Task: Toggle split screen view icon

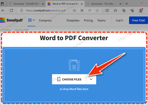Action: [107, 10]
